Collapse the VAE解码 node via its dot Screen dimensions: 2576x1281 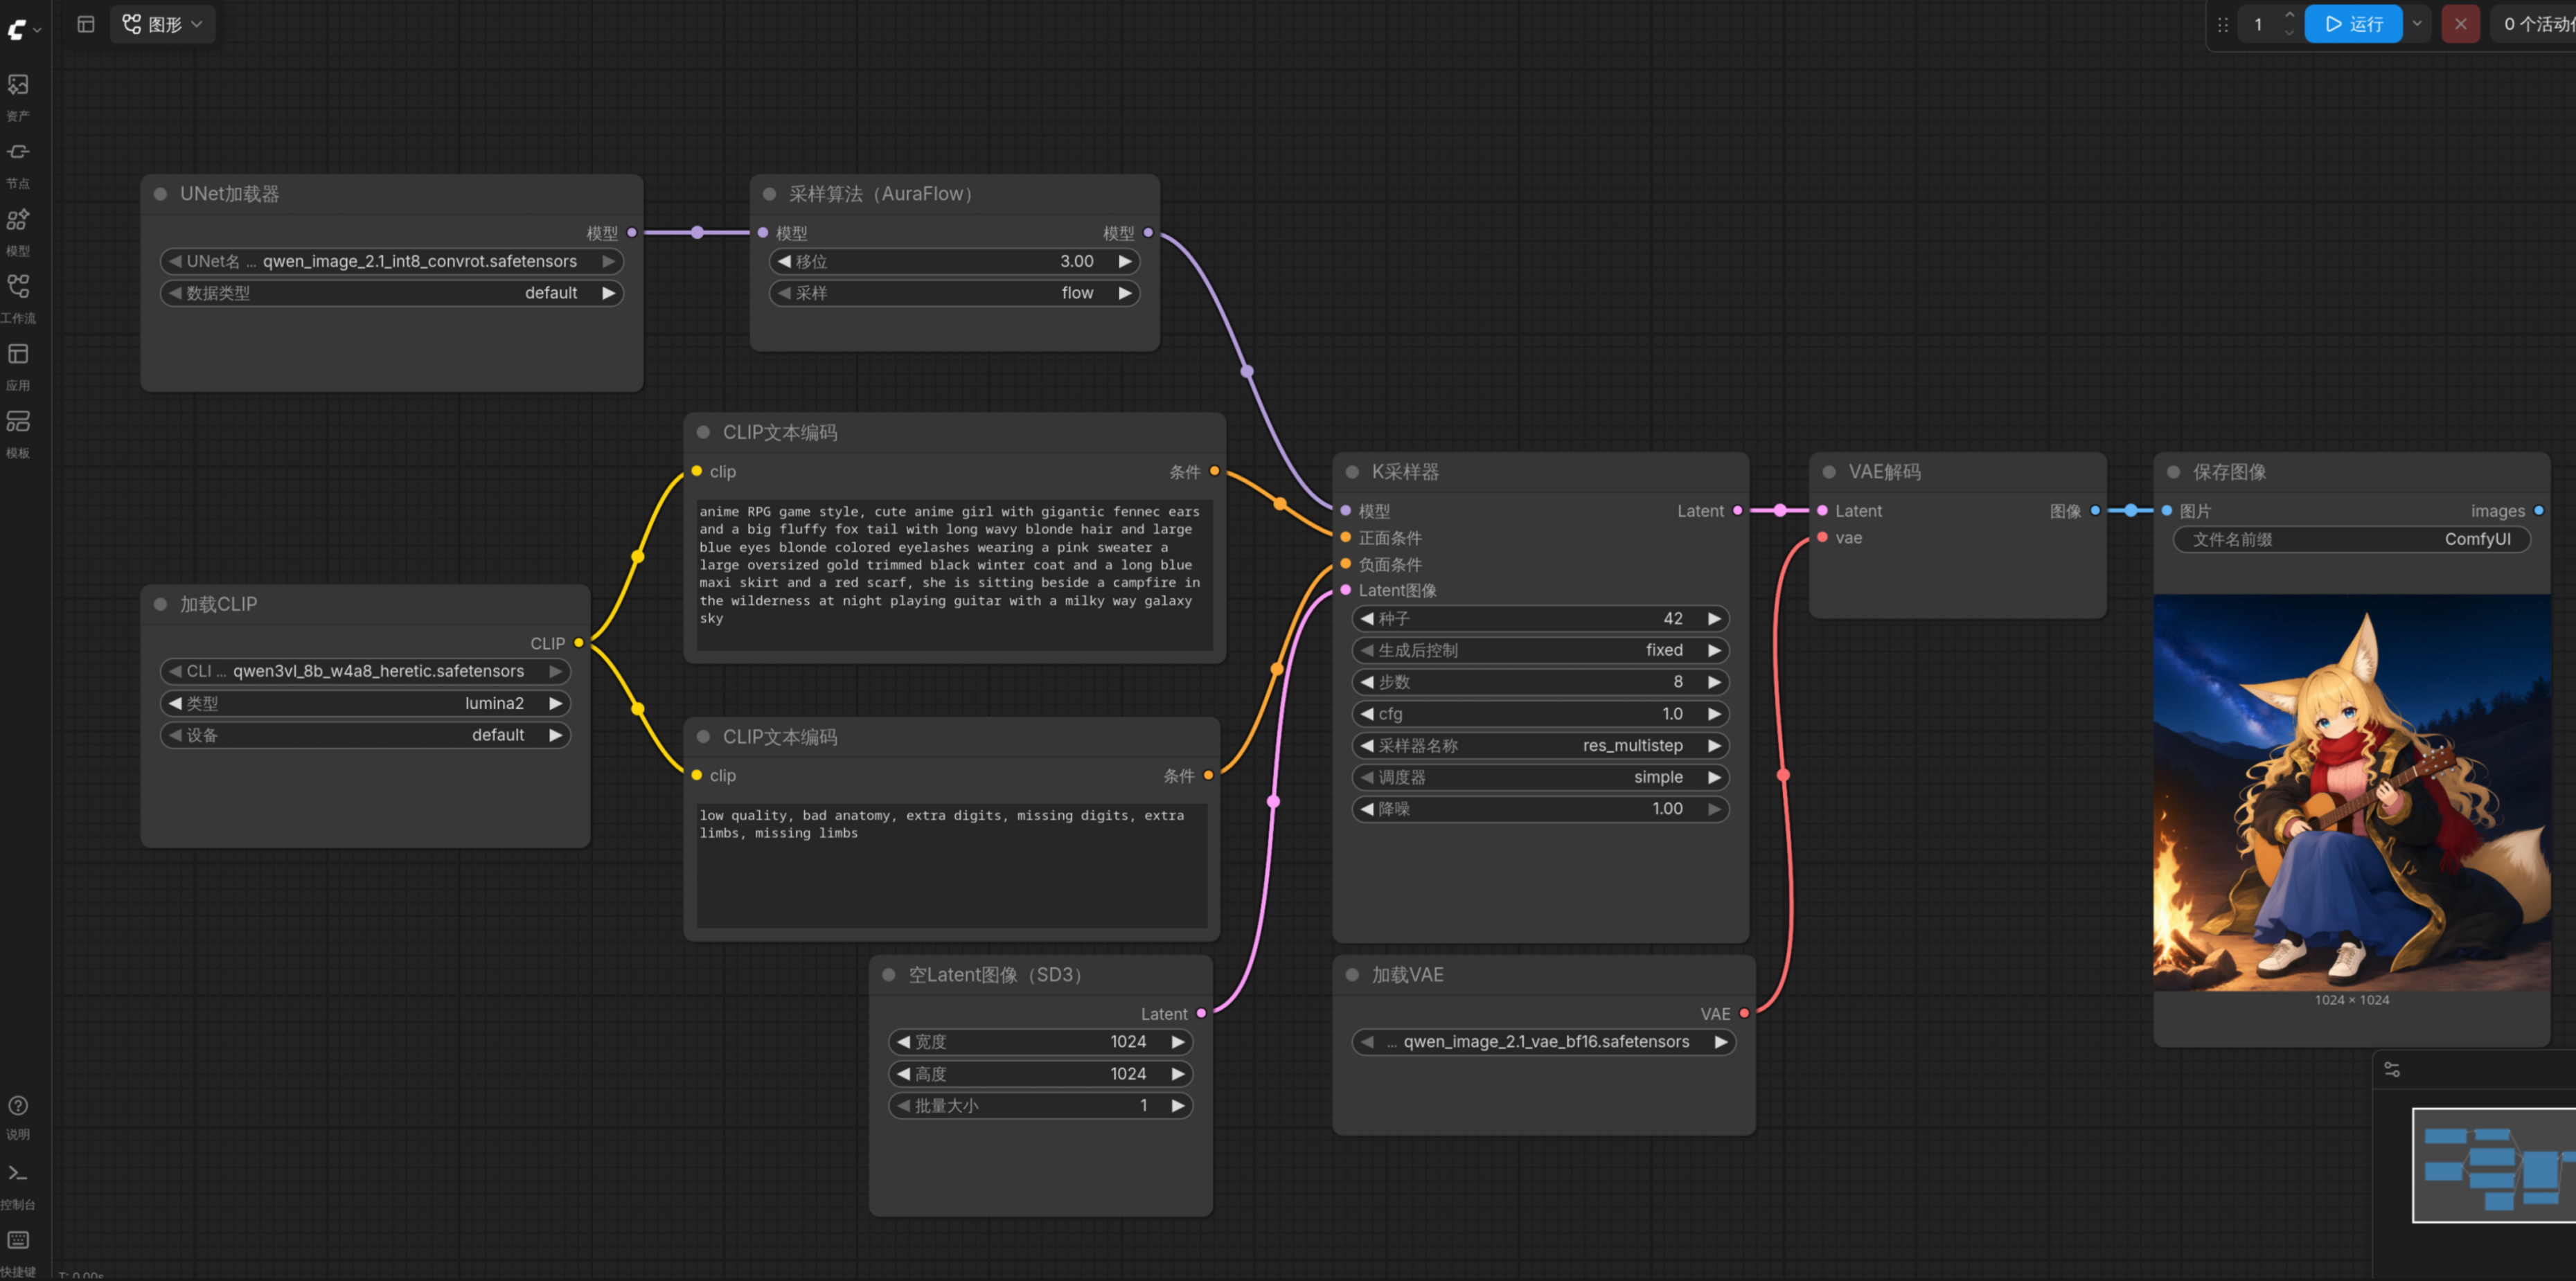pyautogui.click(x=1829, y=472)
